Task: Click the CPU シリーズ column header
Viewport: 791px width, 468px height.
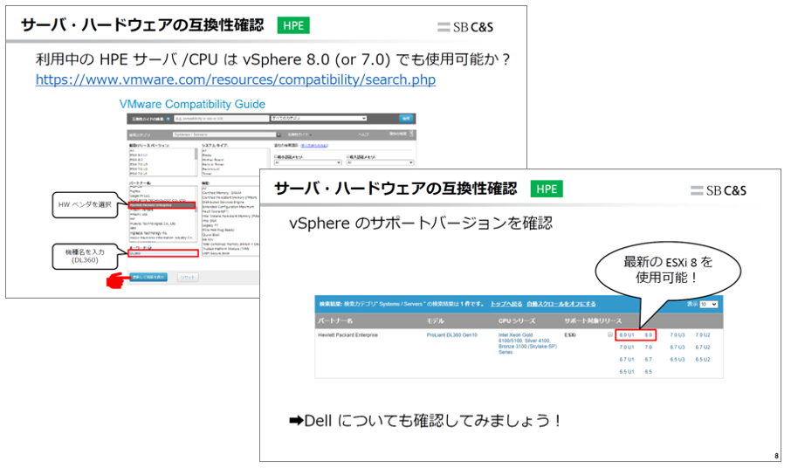Action: (x=517, y=320)
